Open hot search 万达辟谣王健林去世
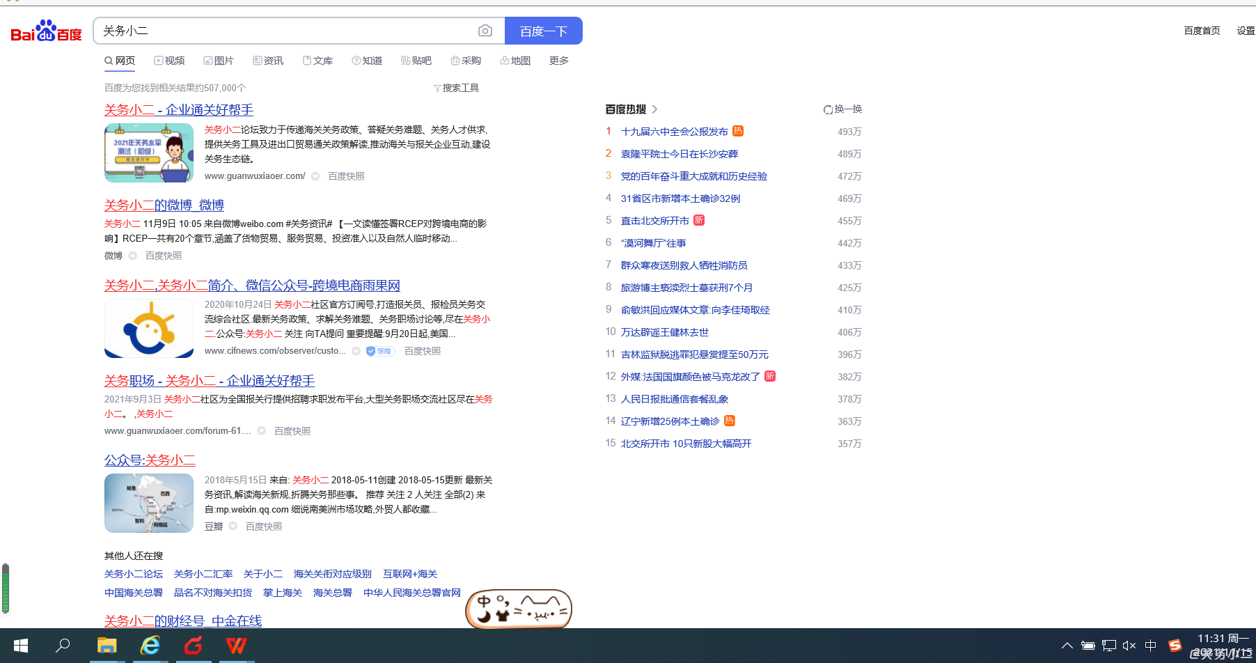 (x=665, y=332)
